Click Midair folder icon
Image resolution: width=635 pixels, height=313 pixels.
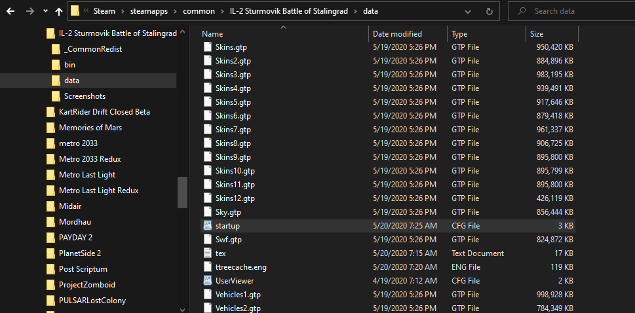(x=50, y=206)
